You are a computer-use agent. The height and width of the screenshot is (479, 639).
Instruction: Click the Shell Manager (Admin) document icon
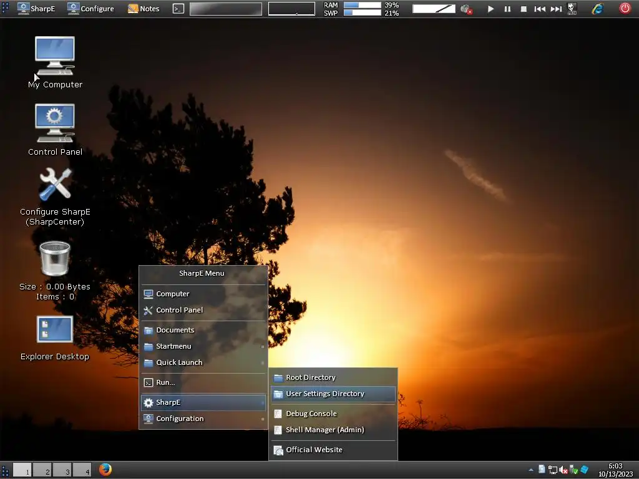278,430
